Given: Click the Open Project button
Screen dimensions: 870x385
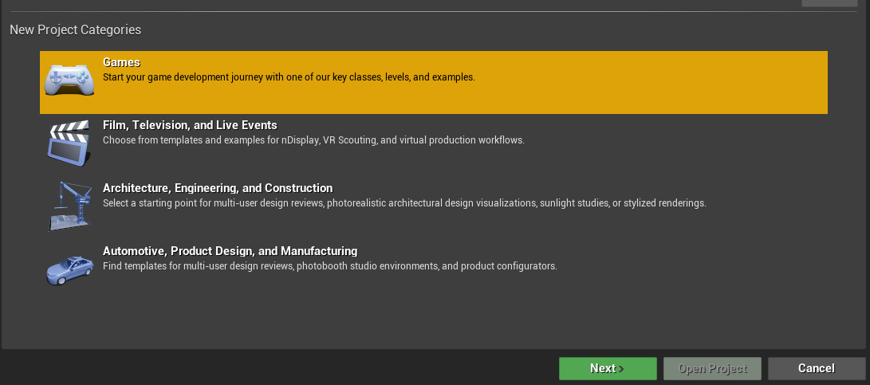Looking at the screenshot, I should (712, 369).
